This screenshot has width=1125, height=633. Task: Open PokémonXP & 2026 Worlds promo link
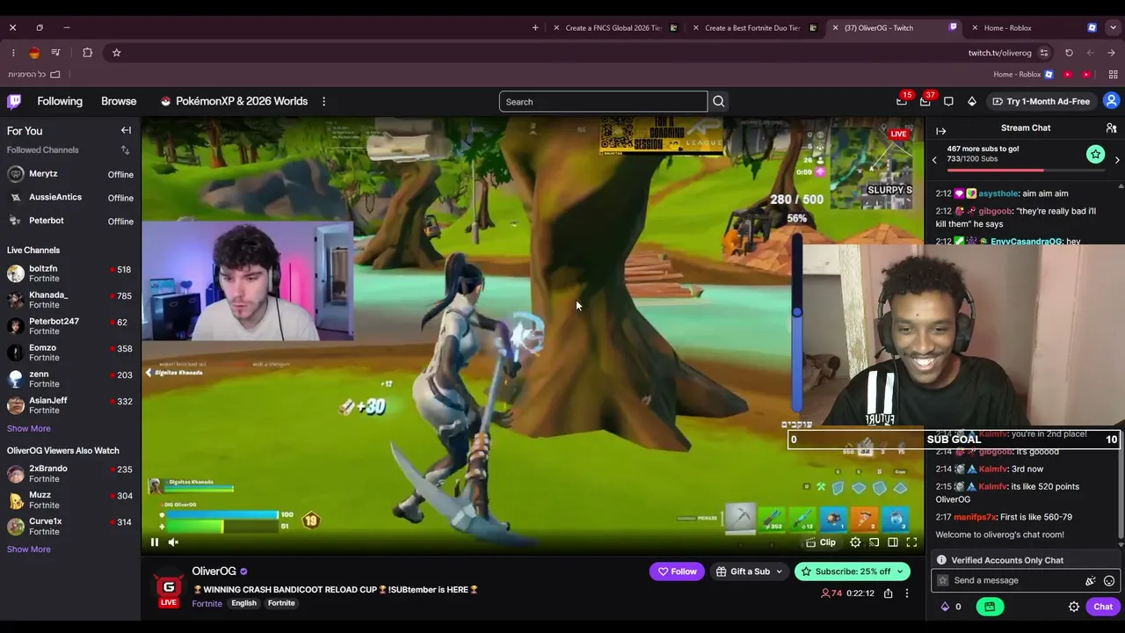click(x=234, y=101)
